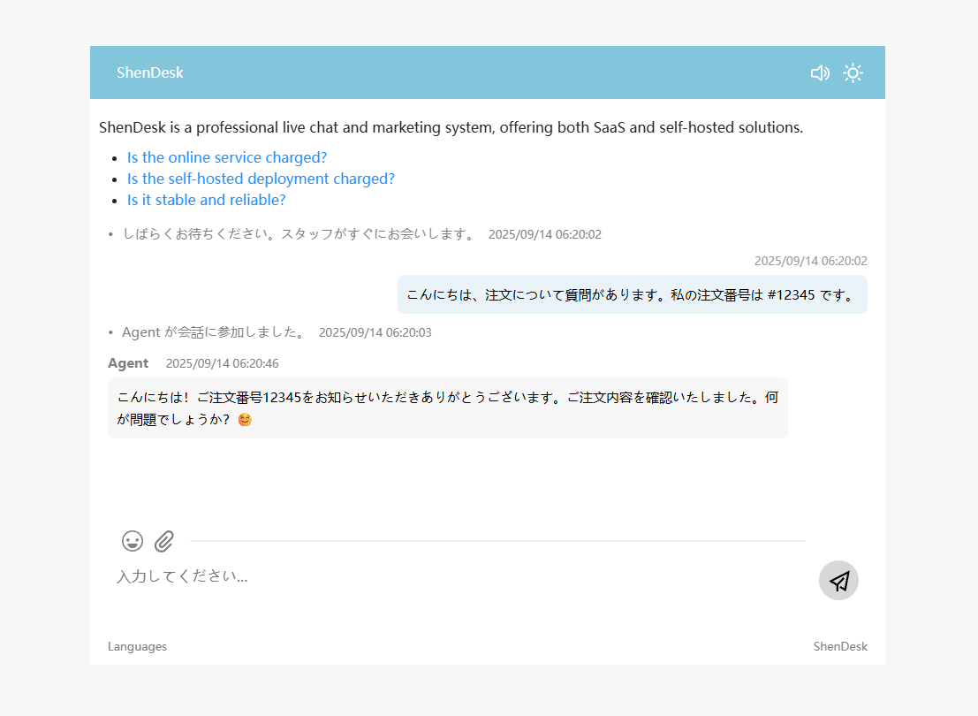Click the ShenDesk link in footer
978x716 pixels.
click(x=840, y=646)
